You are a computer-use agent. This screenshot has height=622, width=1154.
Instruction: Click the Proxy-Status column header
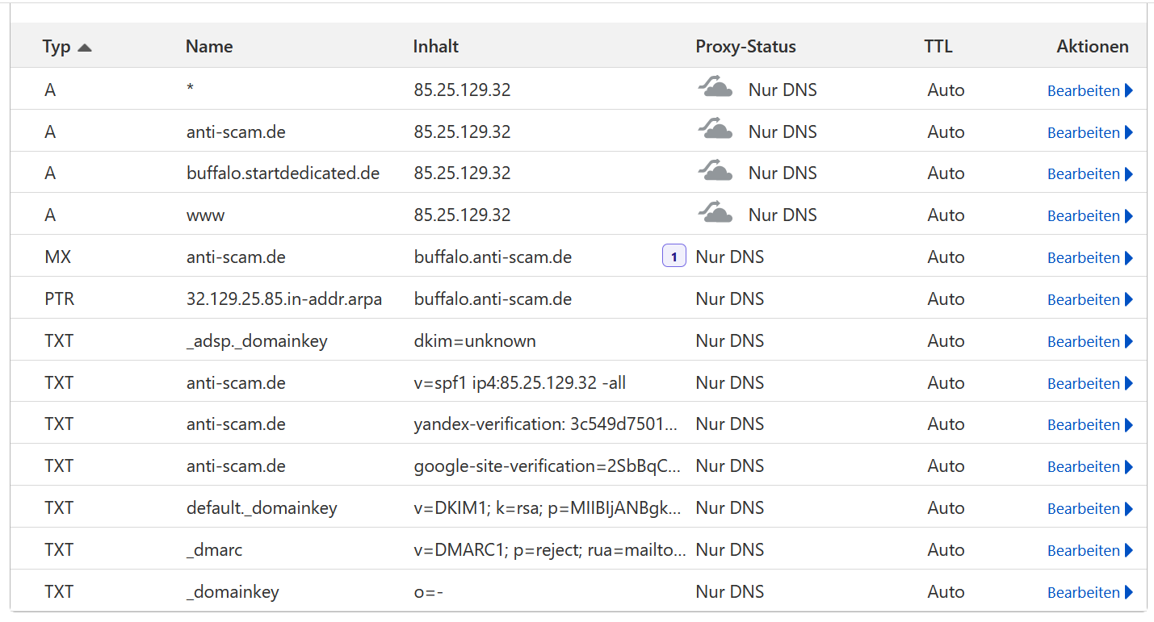745,47
